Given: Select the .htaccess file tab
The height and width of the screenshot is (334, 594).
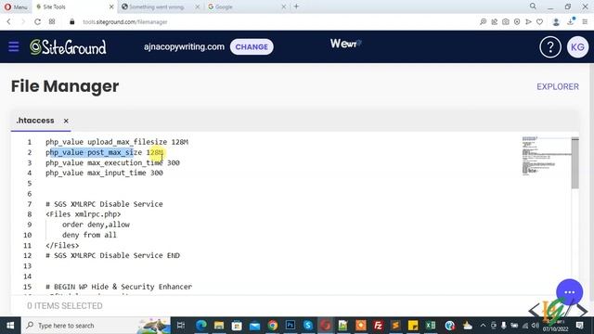Looking at the screenshot, I should click(35, 121).
